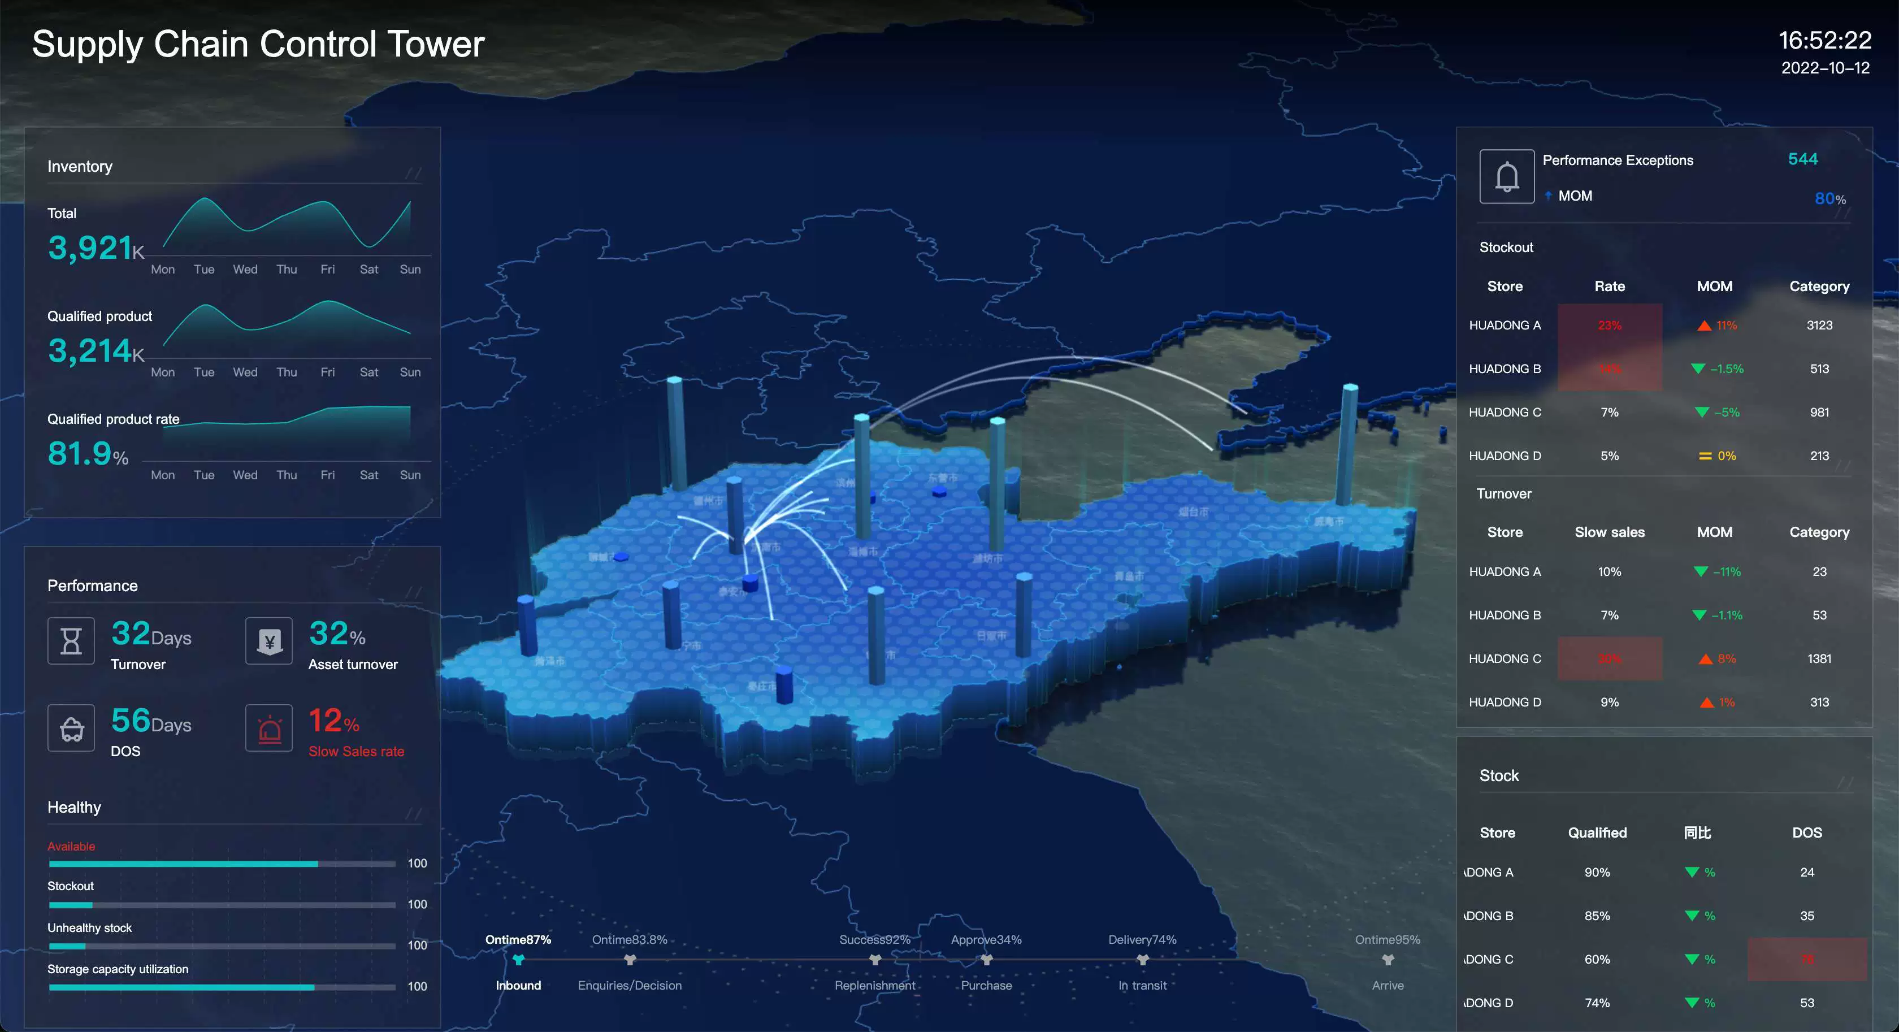Click the Category header in Stockout table

coord(1819,286)
